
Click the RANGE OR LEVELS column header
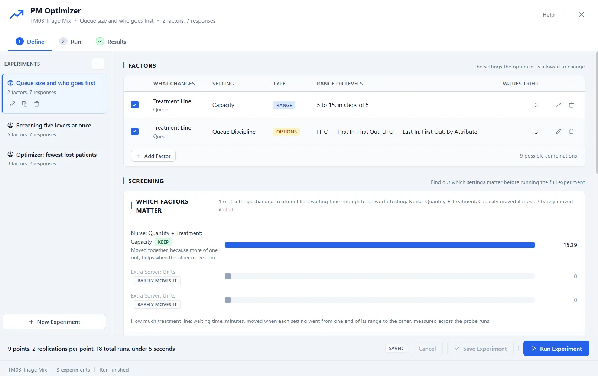[x=340, y=84]
